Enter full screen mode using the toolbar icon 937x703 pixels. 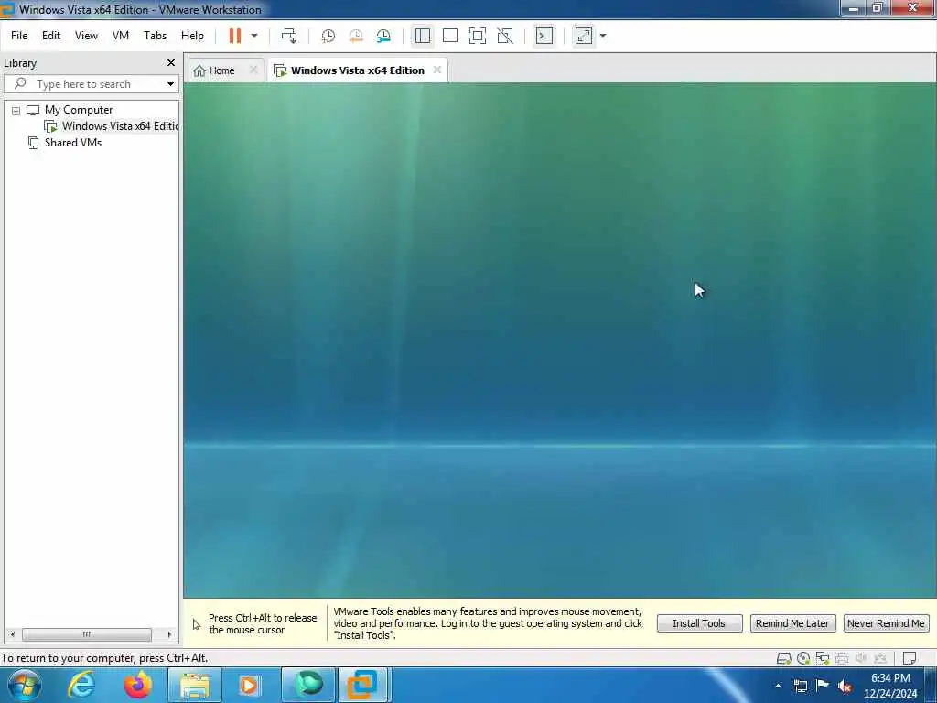478,36
